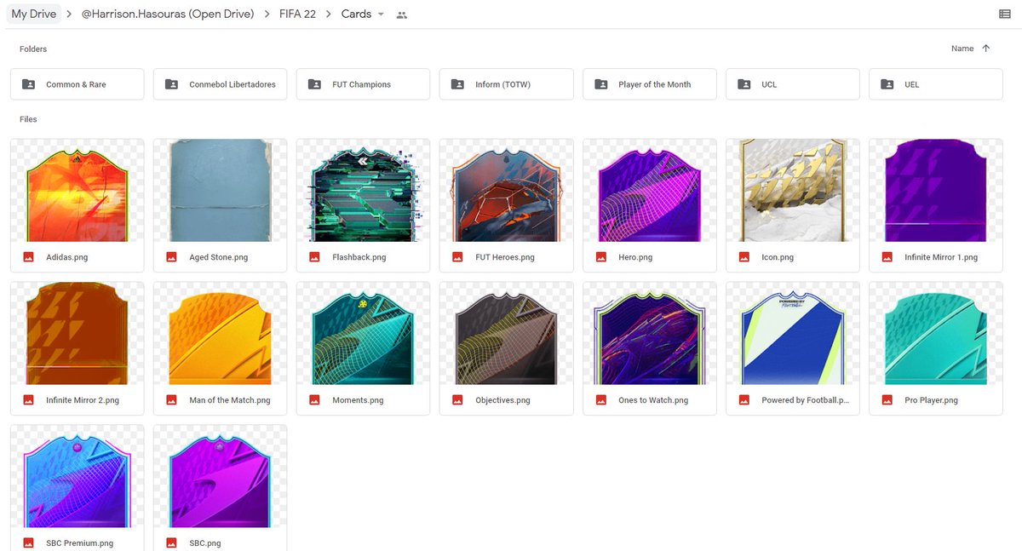Image resolution: width=1022 pixels, height=551 pixels.
Task: Open the Cards folder dropdown arrow
Action: tap(381, 14)
